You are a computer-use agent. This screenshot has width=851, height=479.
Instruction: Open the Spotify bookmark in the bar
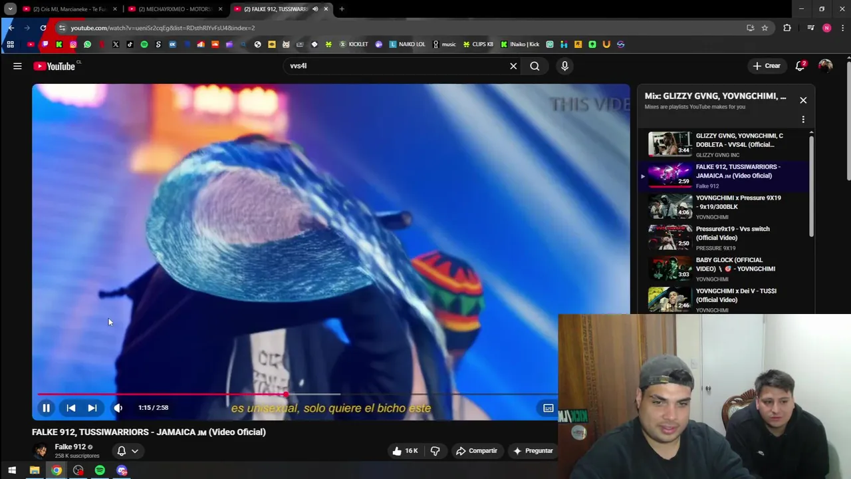point(144,45)
